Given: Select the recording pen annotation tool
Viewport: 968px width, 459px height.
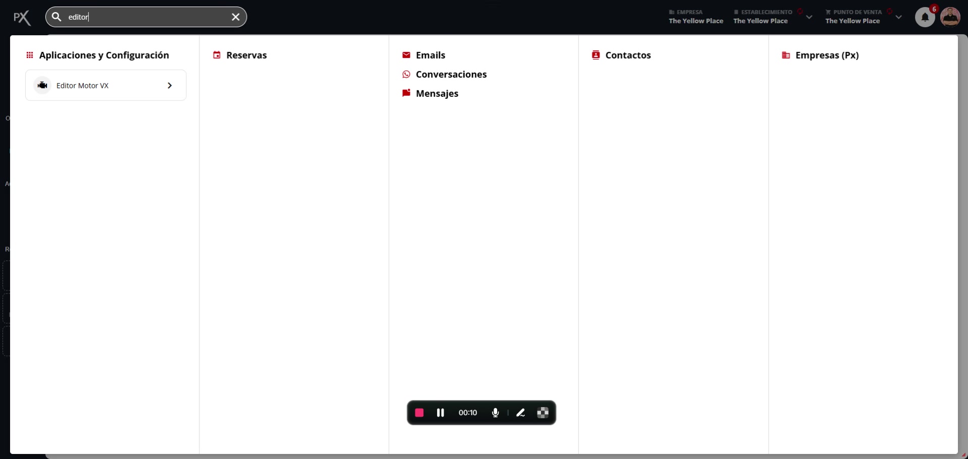Looking at the screenshot, I should point(521,413).
